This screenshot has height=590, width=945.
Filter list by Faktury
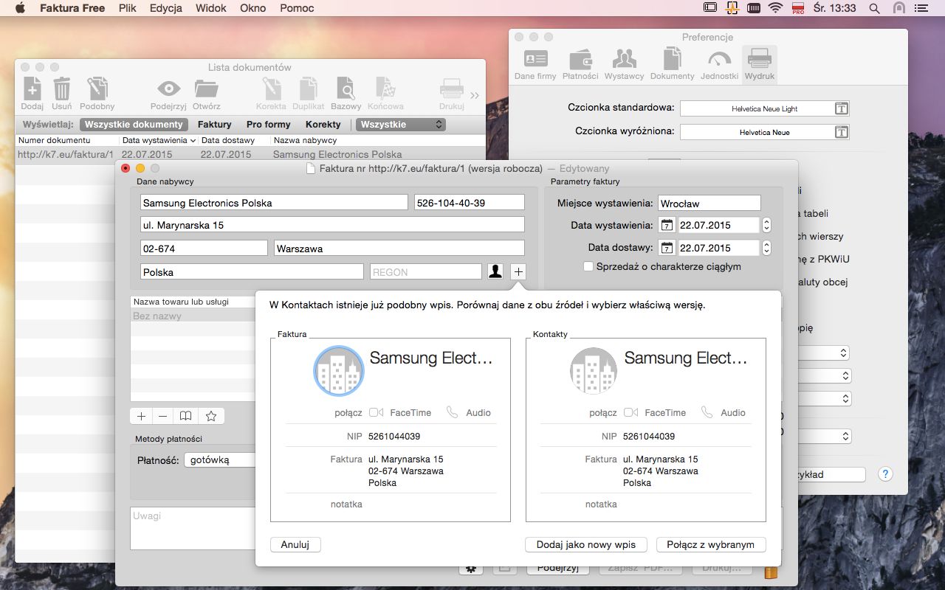pyautogui.click(x=215, y=125)
